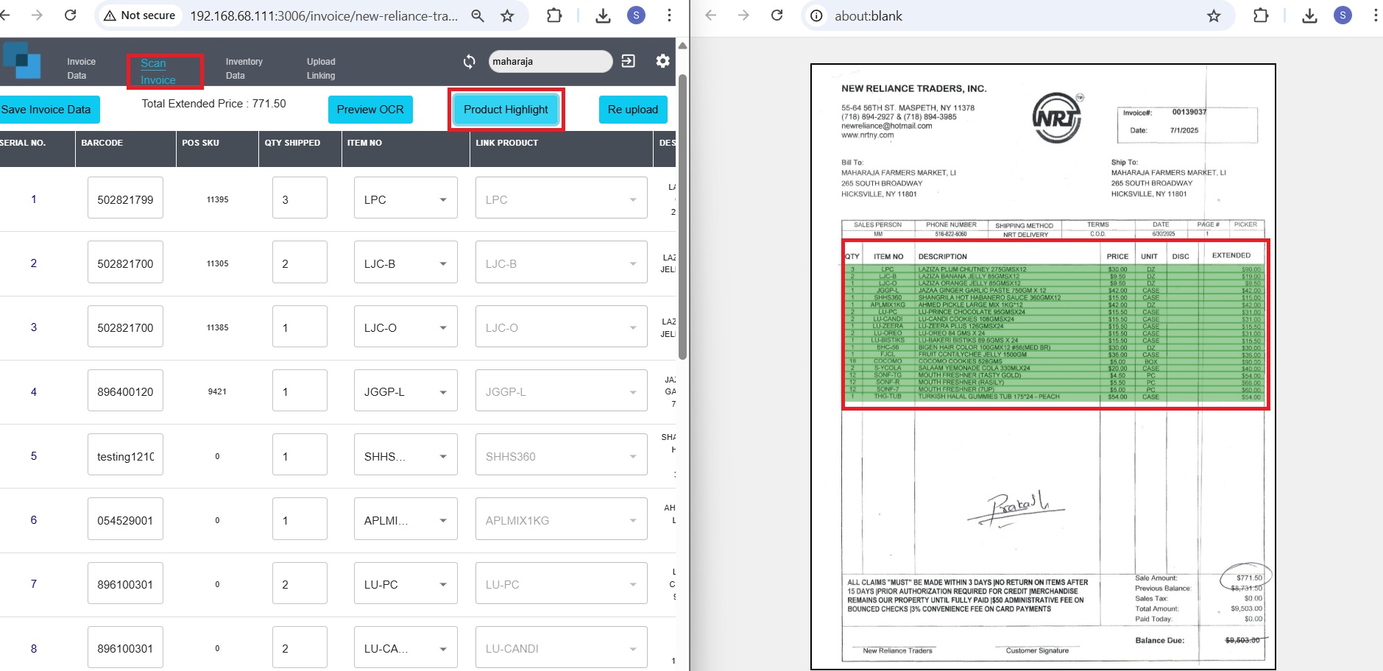Click the about:blank address bar
The width and height of the screenshot is (1383, 671).
(869, 15)
